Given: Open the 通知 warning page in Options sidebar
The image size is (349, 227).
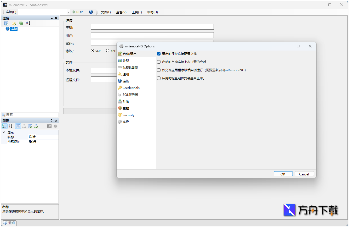Looking at the screenshot, I should [136, 74].
